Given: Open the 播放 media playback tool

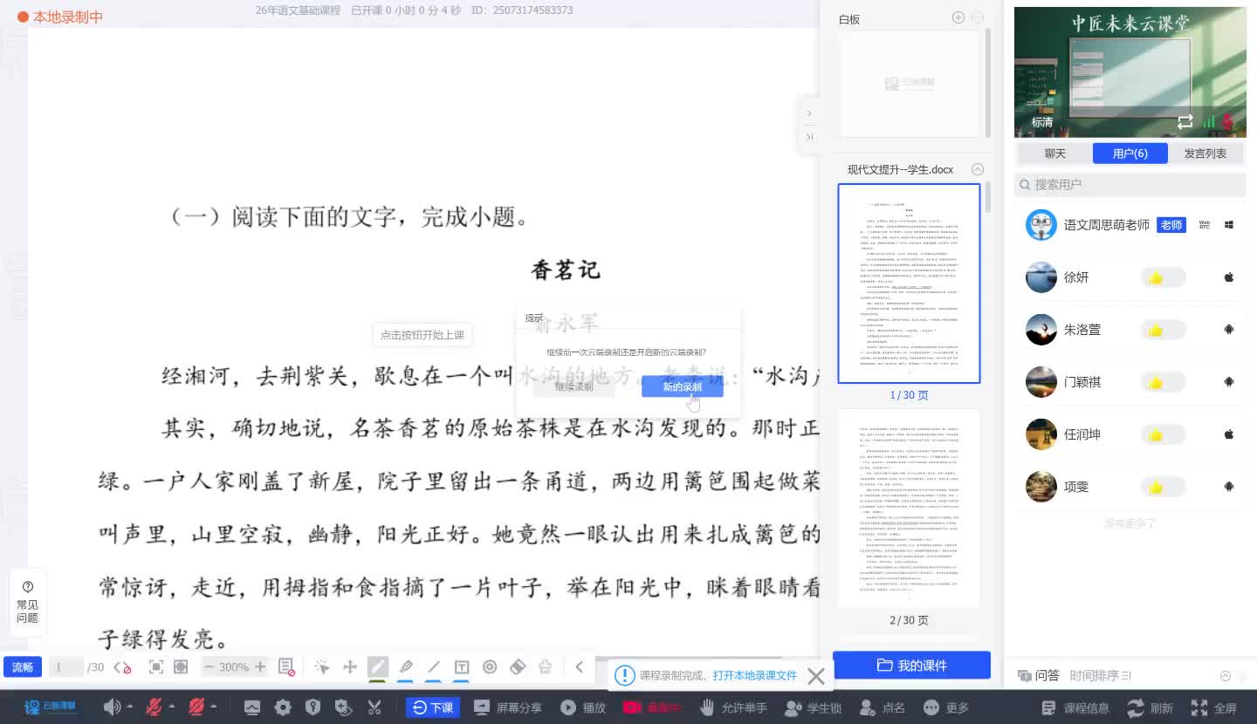Looking at the screenshot, I should pyautogui.click(x=582, y=707).
